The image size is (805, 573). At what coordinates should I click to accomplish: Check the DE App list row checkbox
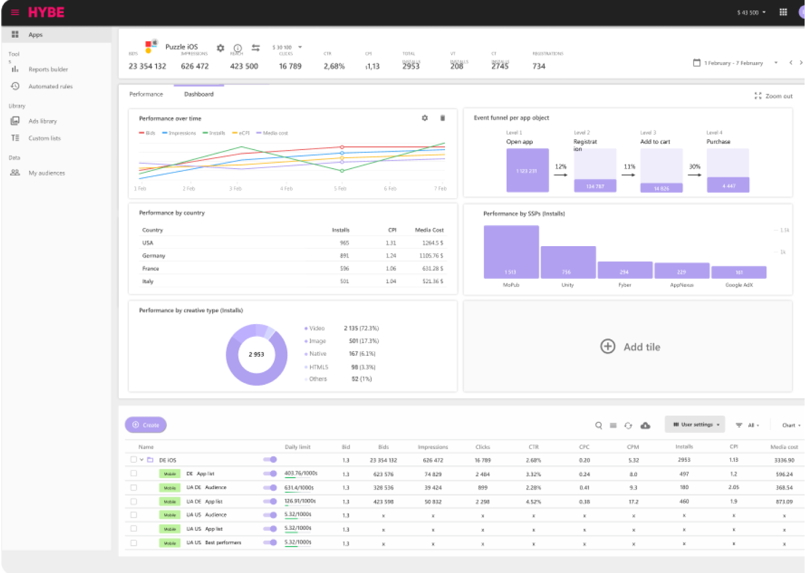point(134,473)
